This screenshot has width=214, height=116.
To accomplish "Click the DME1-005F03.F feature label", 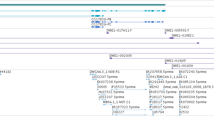I will (x=177, y=31).
